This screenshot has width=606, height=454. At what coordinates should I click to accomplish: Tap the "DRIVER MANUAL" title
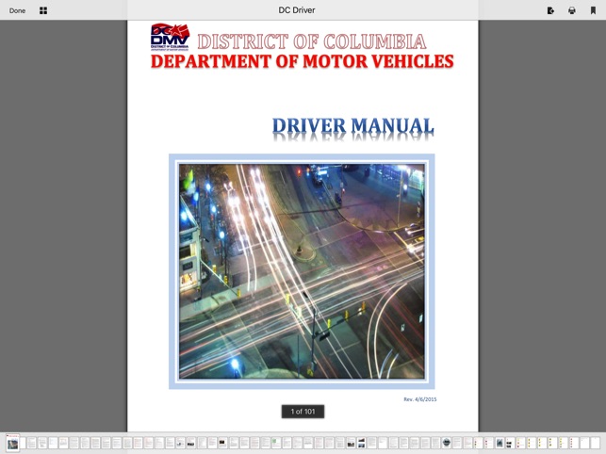[352, 126]
